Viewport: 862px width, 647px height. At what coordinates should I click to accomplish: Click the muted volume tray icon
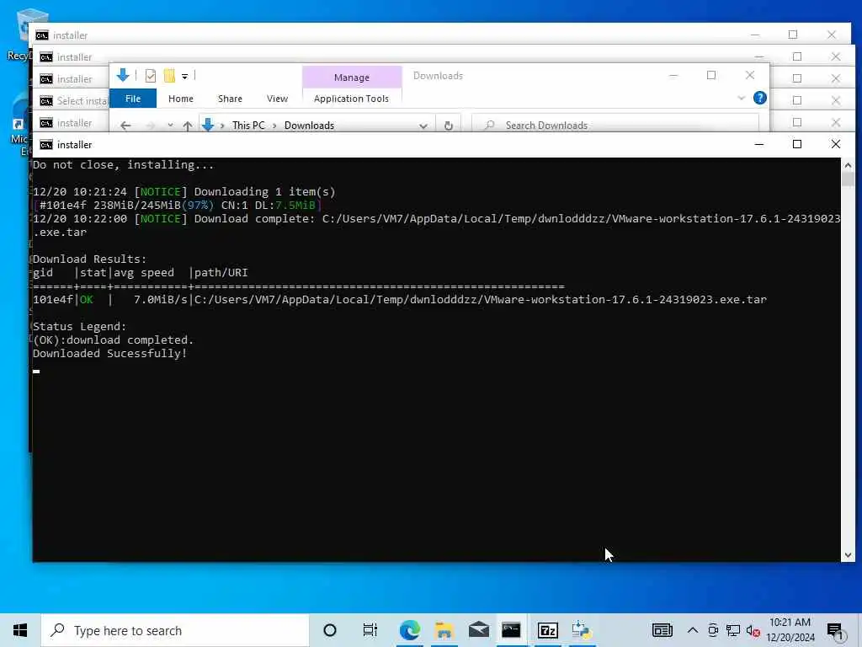click(753, 631)
